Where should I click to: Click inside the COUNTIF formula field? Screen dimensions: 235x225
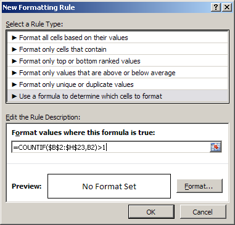pyautogui.click(x=110, y=147)
